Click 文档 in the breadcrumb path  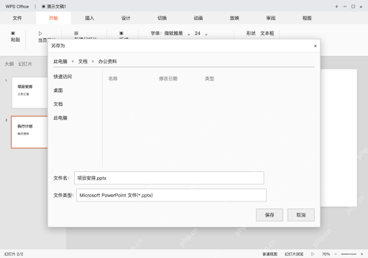[x=83, y=62]
